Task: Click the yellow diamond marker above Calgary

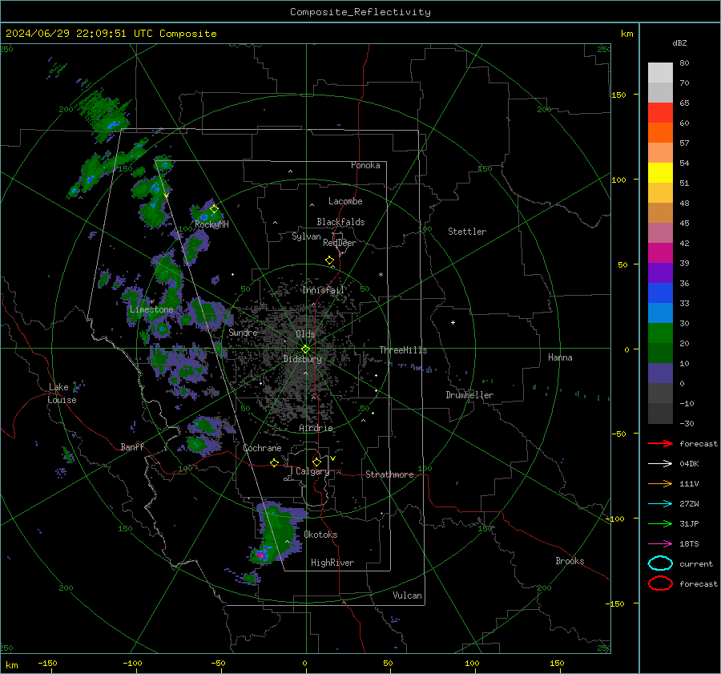Action: 316,462
